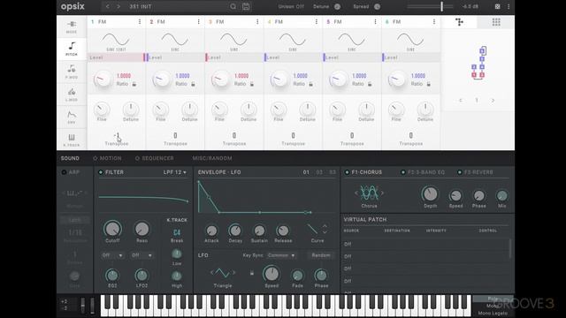566x318 pixels.
Task: Click the preset name 351 INIT
Action: [141, 6]
